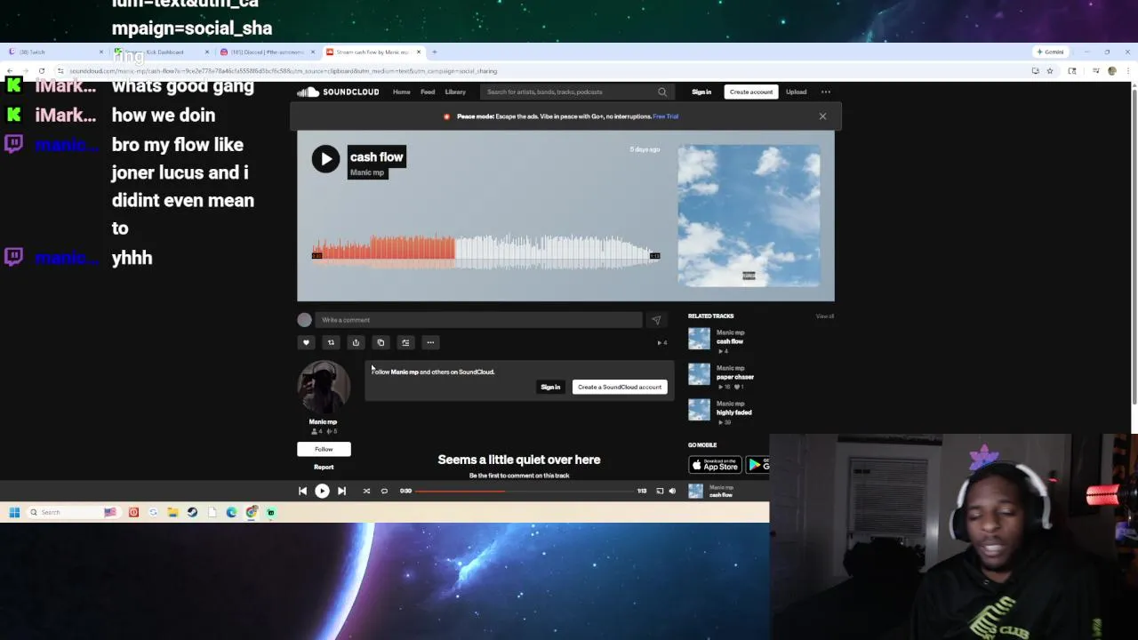
Task: Open the Free Trial link in banner
Action: (x=665, y=116)
